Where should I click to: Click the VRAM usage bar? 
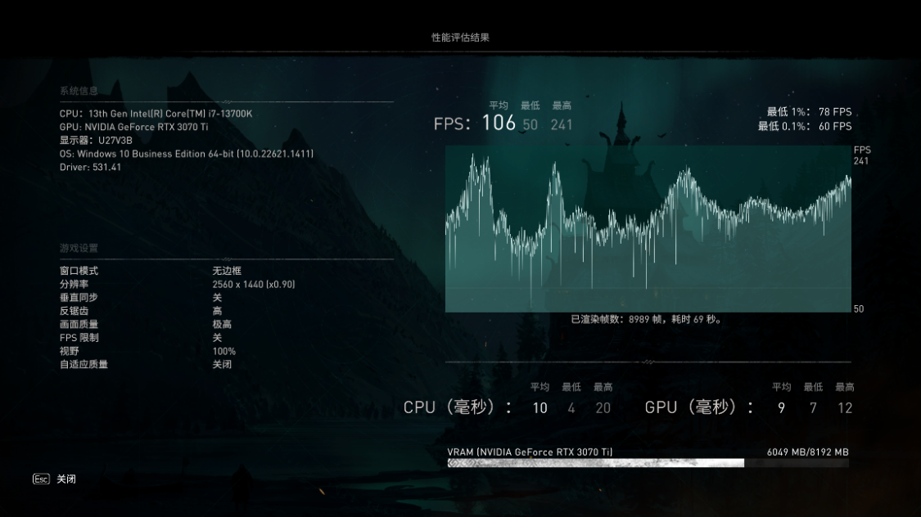tap(648, 463)
